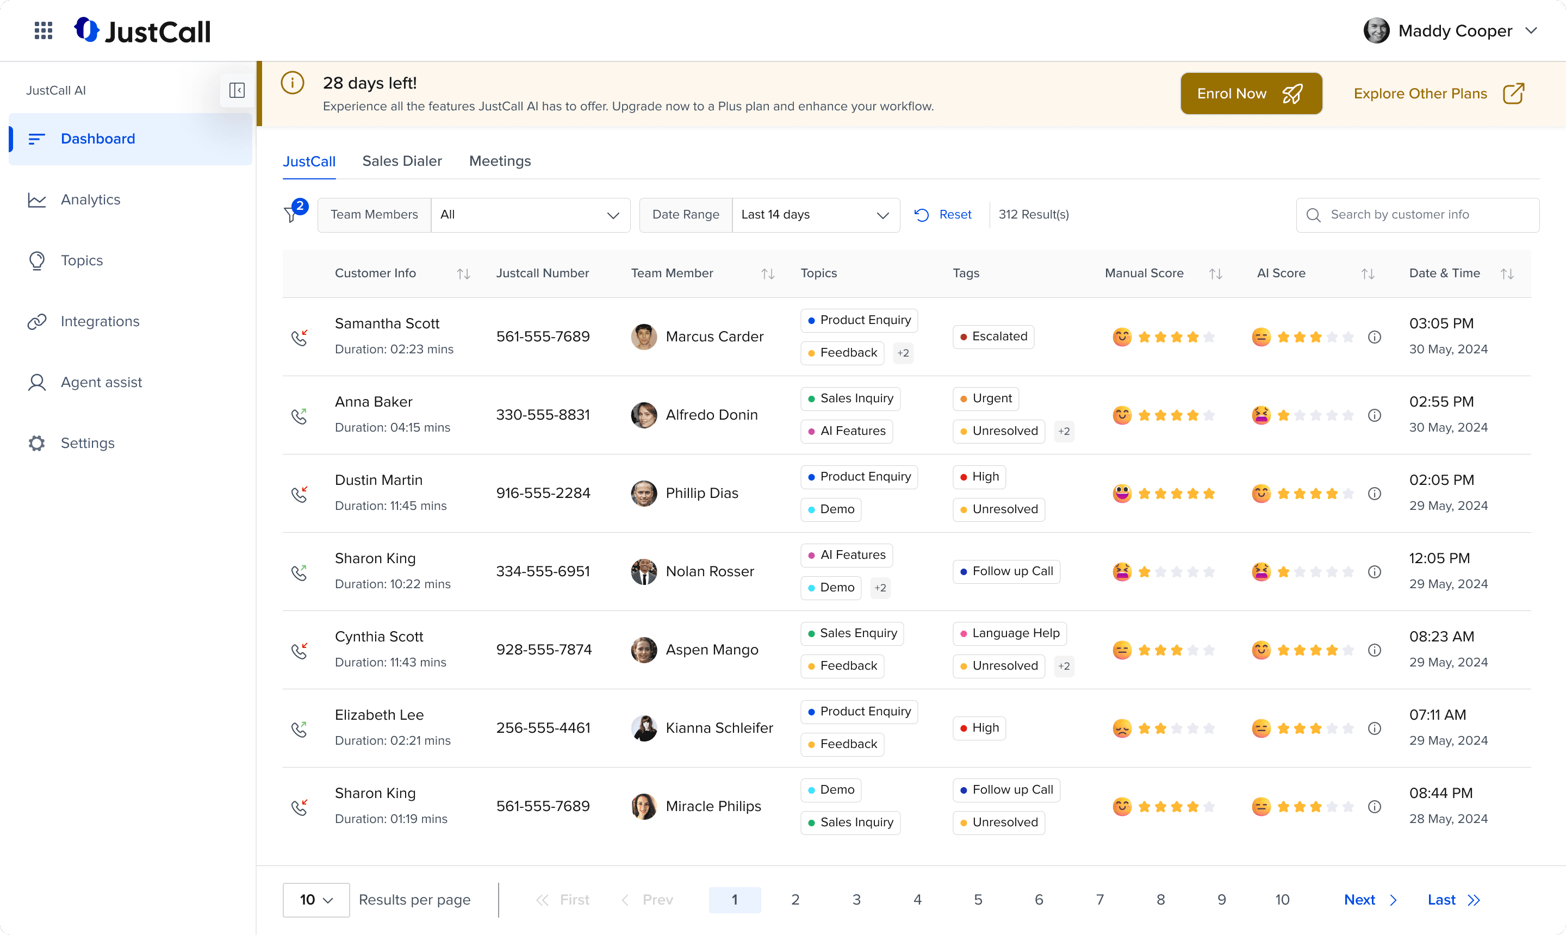The height and width of the screenshot is (935, 1566).
Task: Open the apps grid launcher icon
Action: coord(43,30)
